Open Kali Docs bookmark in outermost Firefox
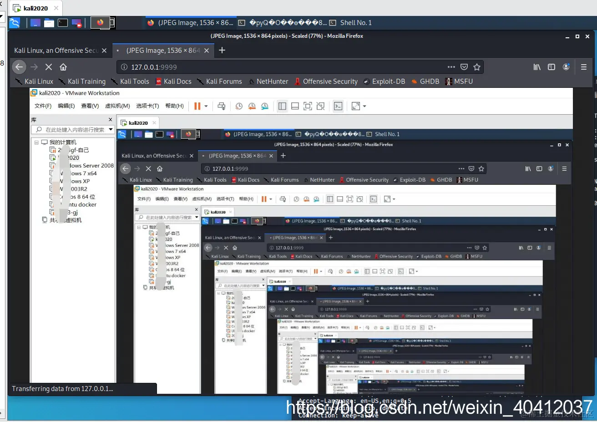This screenshot has height=422, width=597. 173,81
